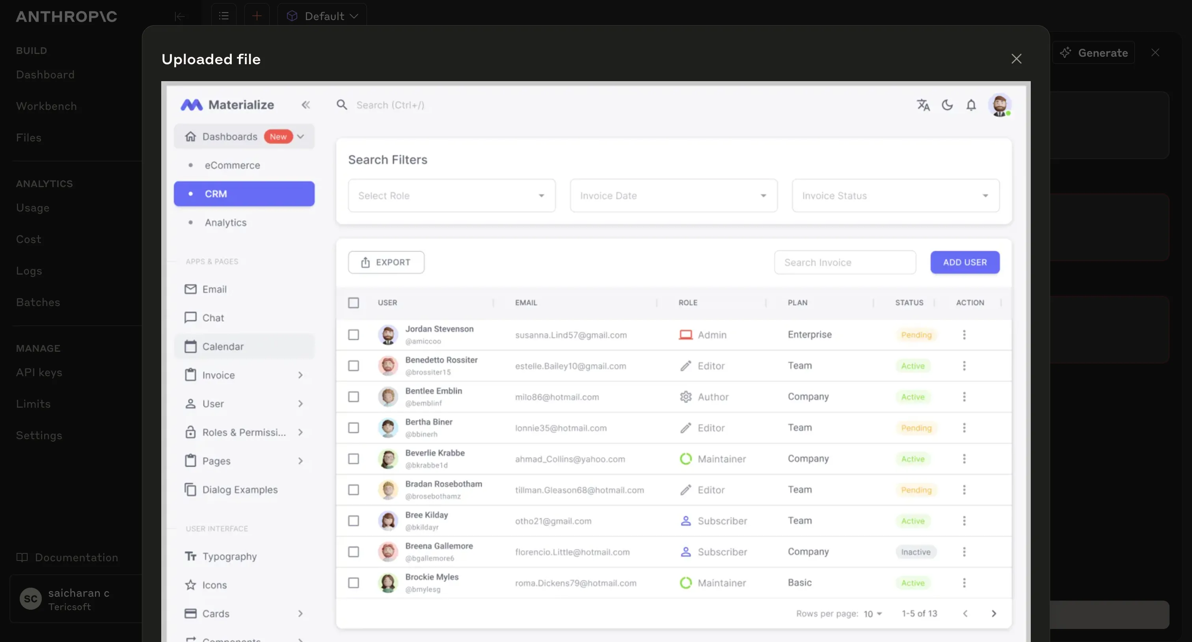
Task: Check the checkbox for Jordan Stevenson
Action: 354,335
